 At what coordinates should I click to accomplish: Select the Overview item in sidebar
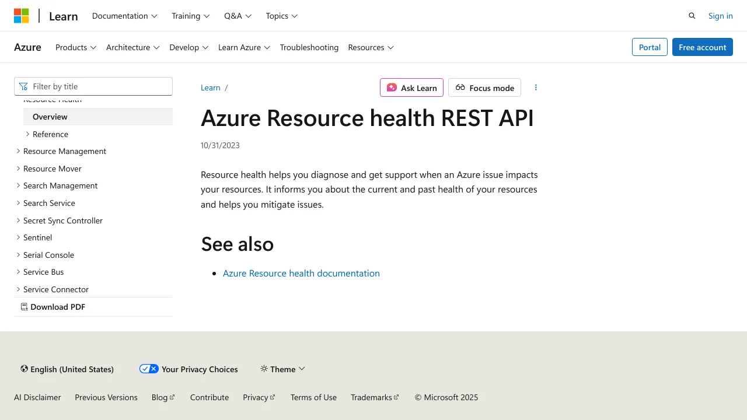point(98,117)
